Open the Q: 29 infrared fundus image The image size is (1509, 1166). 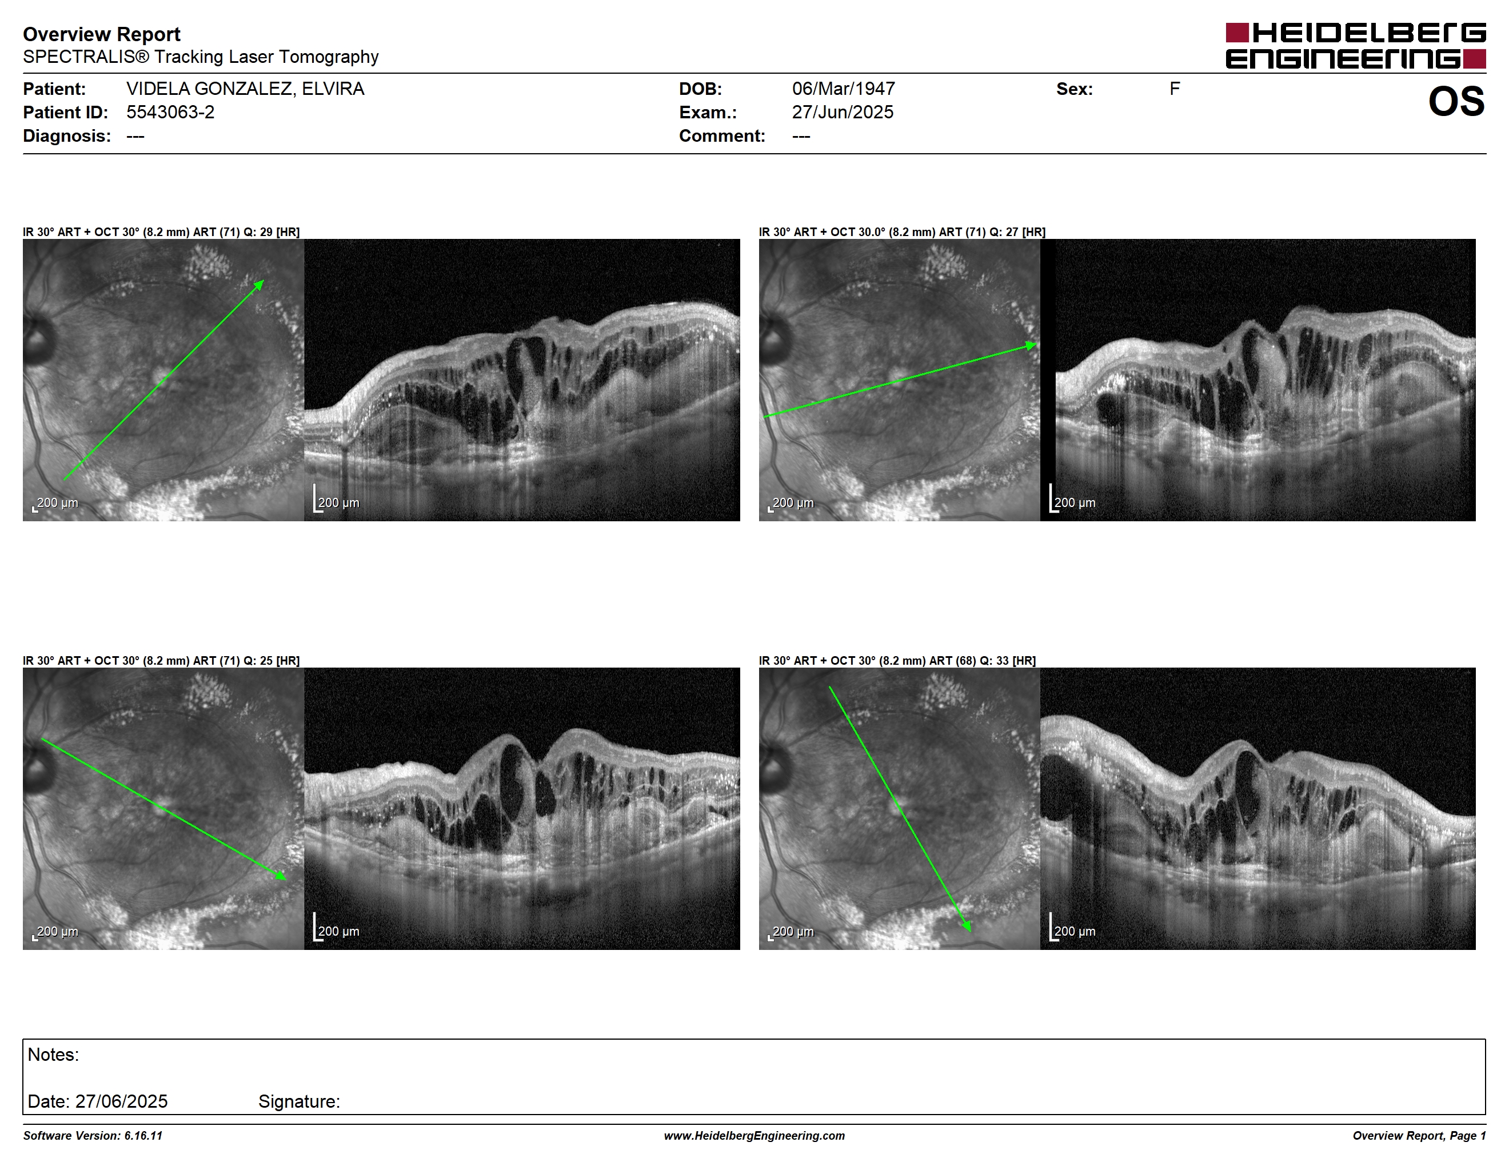[163, 380]
